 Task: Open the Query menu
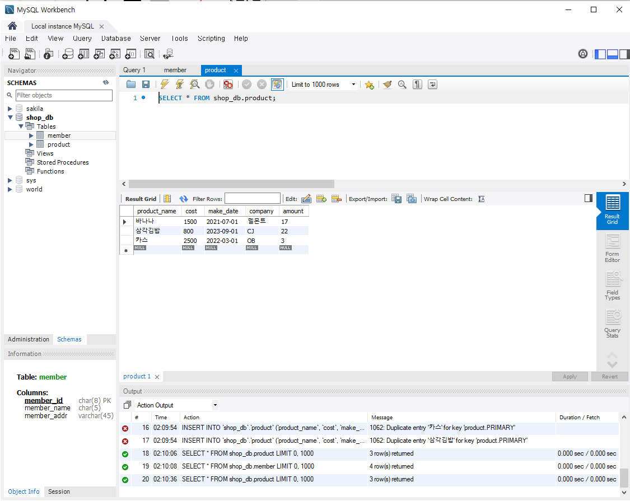coord(82,38)
